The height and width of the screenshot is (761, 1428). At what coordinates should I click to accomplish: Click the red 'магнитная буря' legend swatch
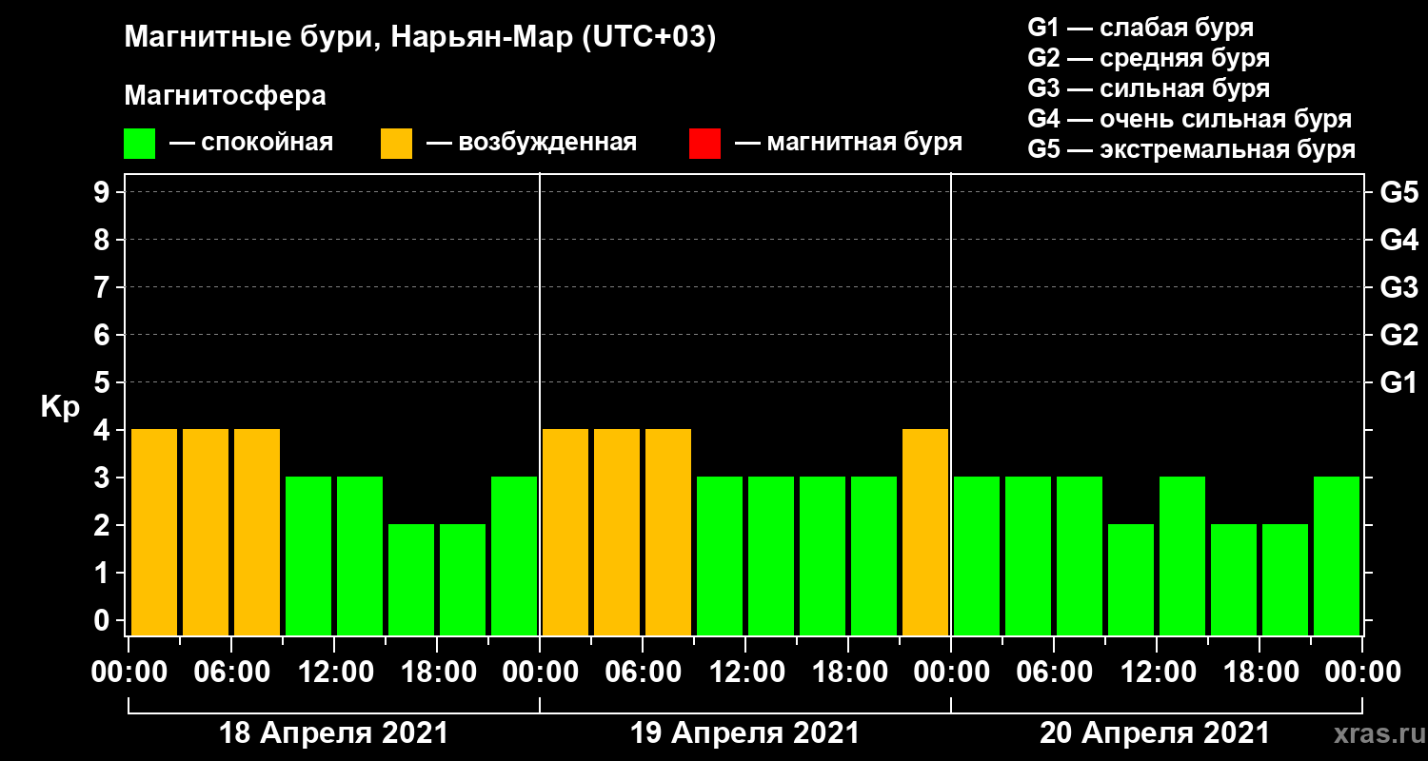coord(704,144)
